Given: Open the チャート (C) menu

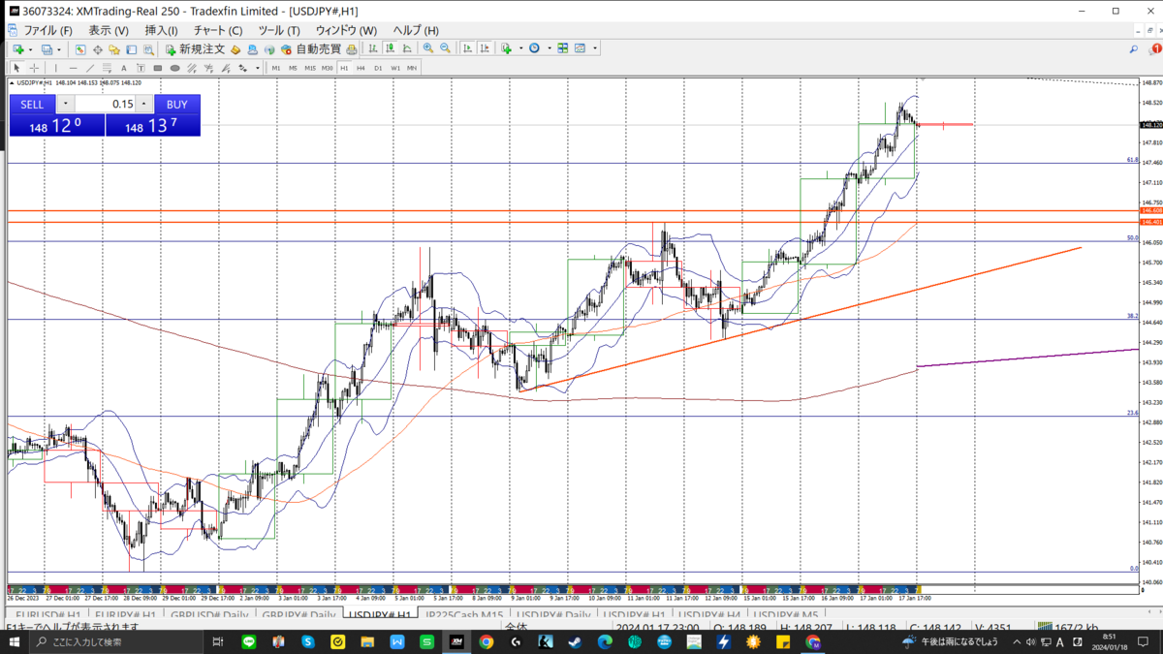Looking at the screenshot, I should (x=218, y=30).
